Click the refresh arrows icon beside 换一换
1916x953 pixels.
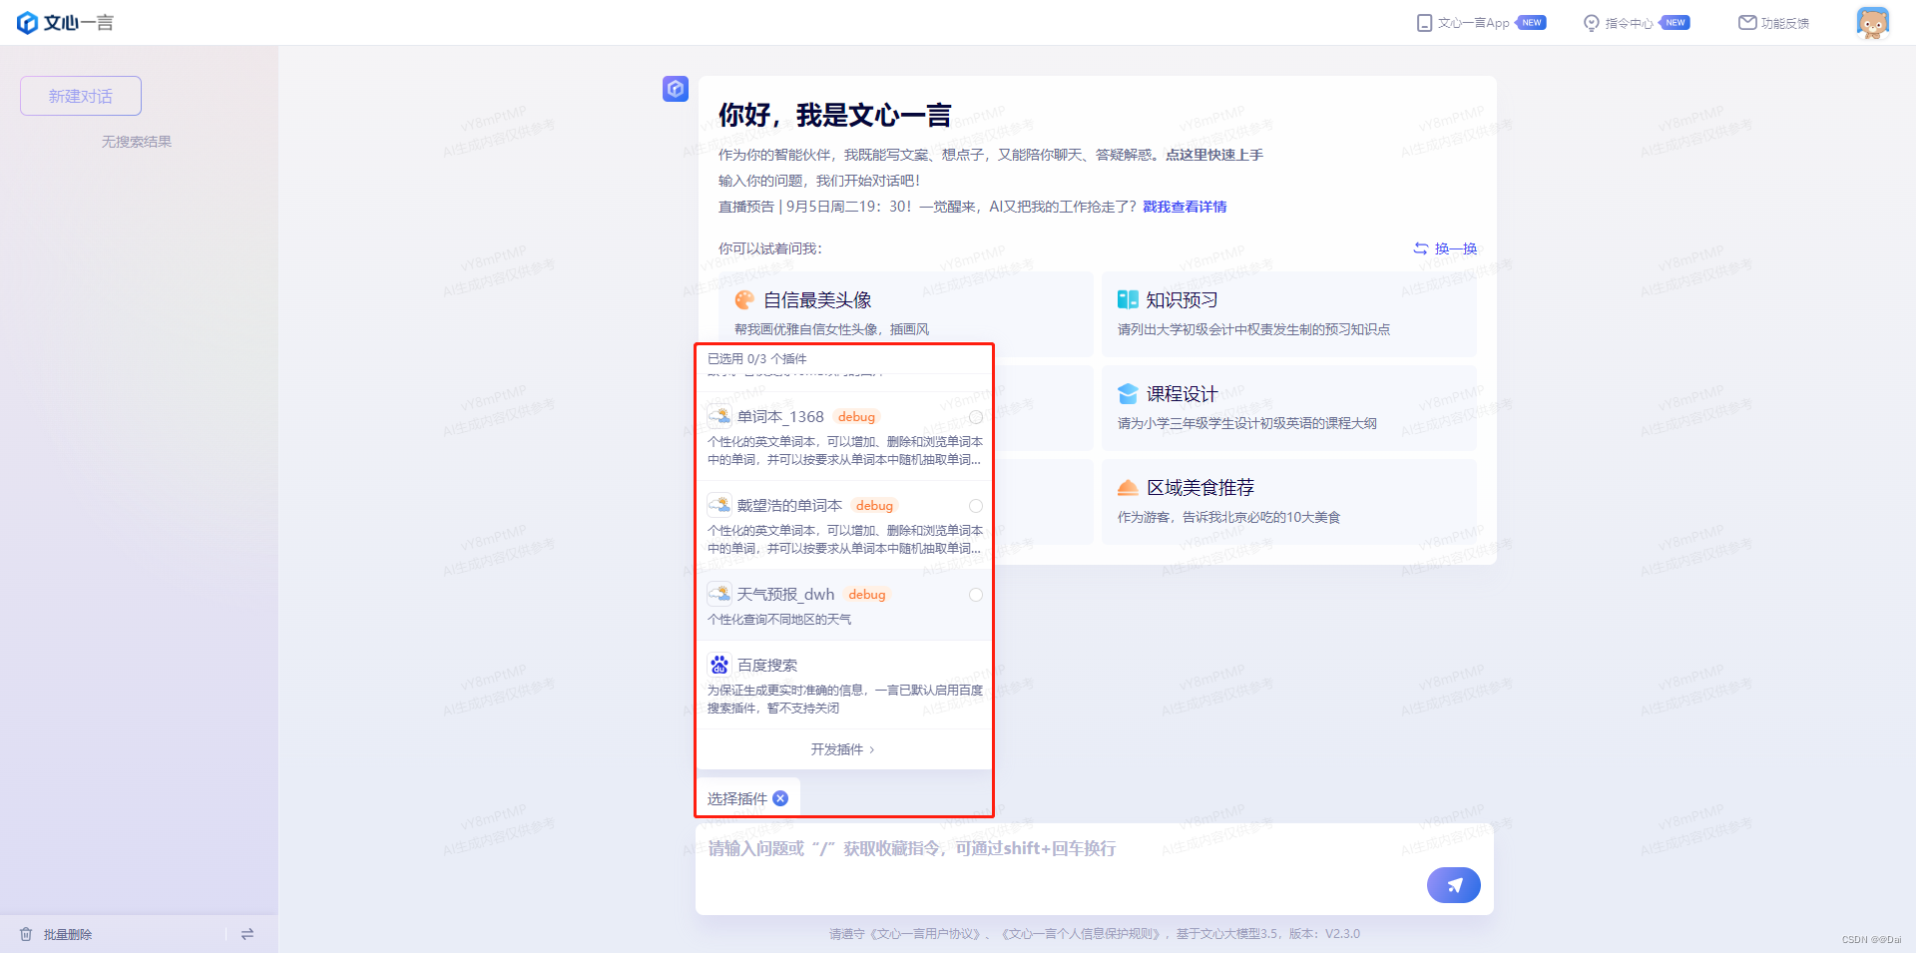coord(1421,248)
